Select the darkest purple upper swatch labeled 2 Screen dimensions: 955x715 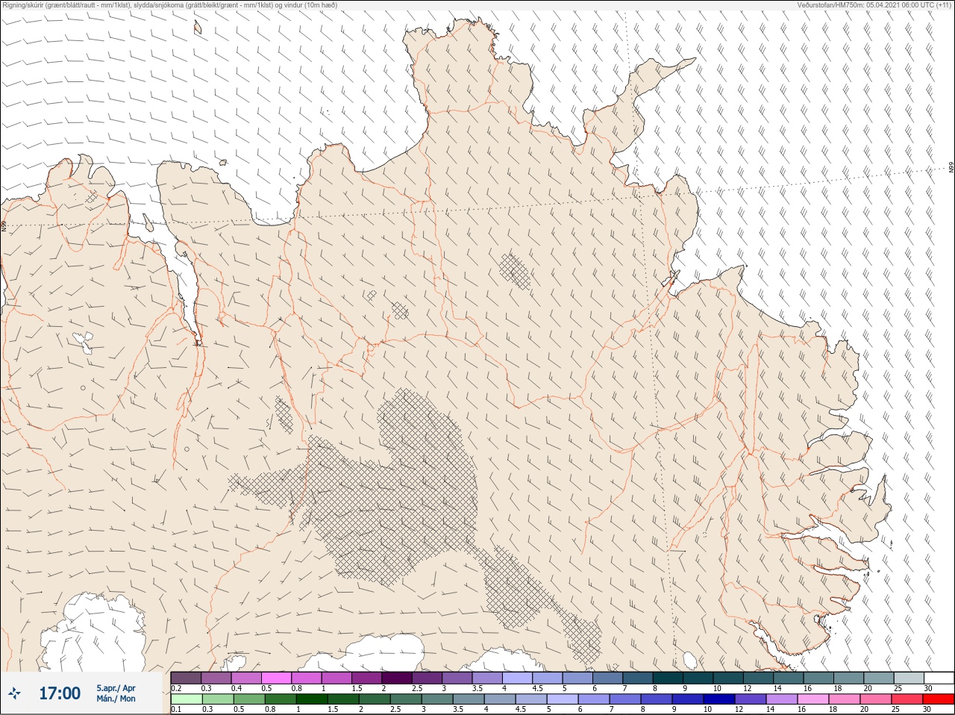pos(397,678)
